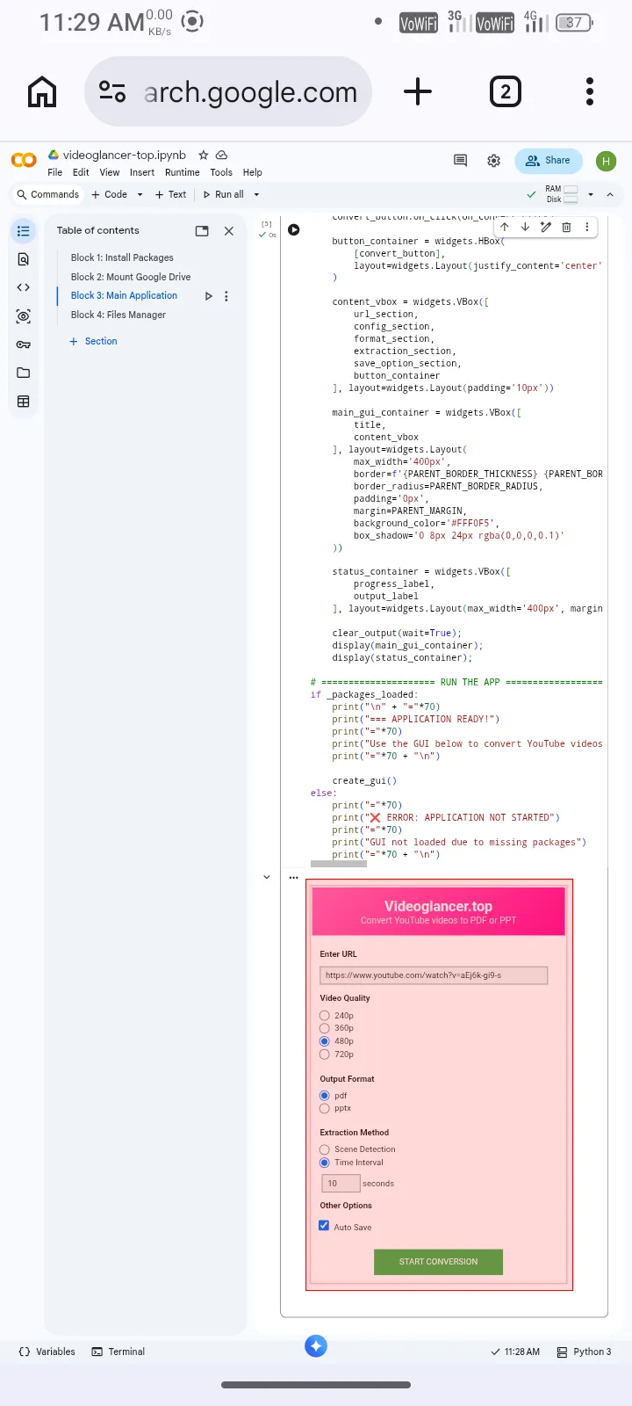Screen dimensions: 632x1406
Task: Open Commands search
Action: [x=47, y=195]
